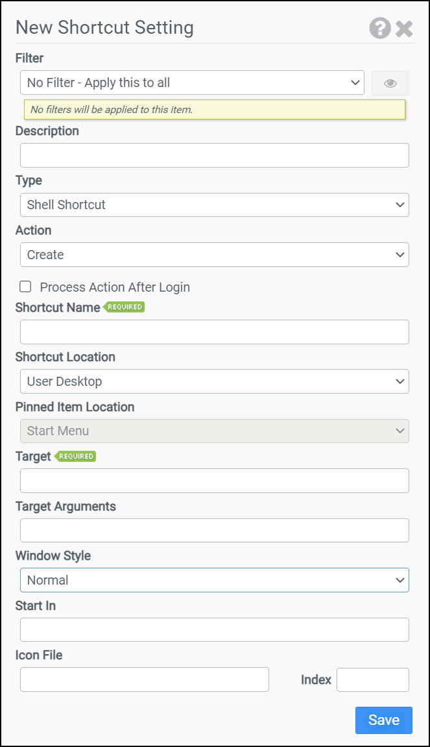Screen dimensions: 430x747
Task: Focus the Description text field
Action: (x=214, y=155)
